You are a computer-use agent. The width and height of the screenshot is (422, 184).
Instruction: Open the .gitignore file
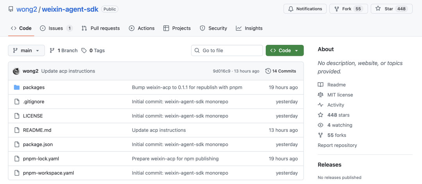click(34, 101)
